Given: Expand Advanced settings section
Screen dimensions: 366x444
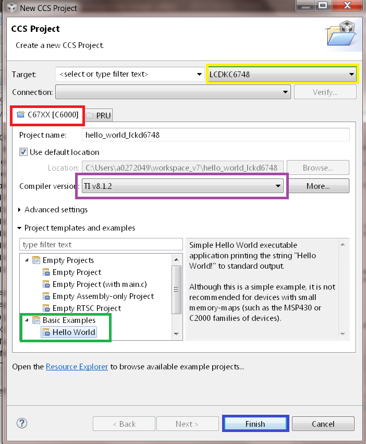Looking at the screenshot, I should click(x=20, y=210).
